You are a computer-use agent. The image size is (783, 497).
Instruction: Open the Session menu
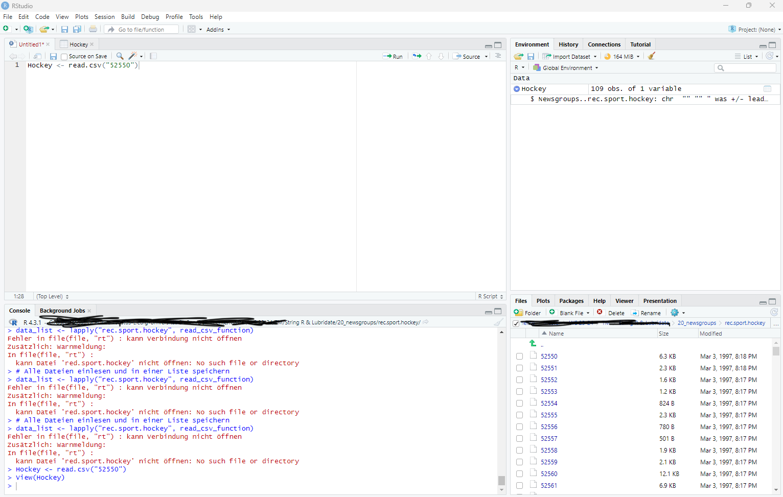pos(104,17)
